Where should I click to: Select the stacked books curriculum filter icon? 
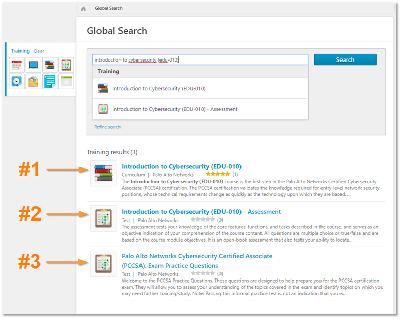50,65
